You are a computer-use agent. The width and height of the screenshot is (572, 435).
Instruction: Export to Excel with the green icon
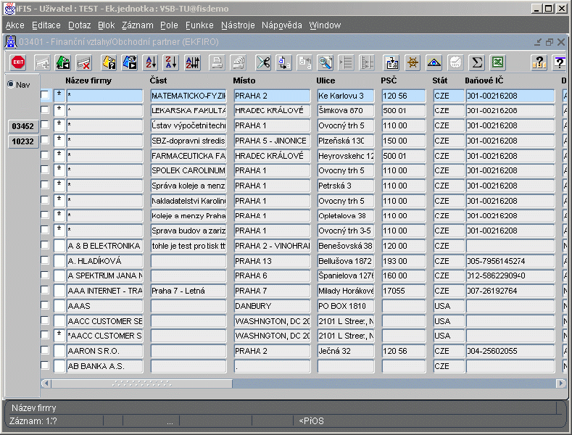point(497,62)
